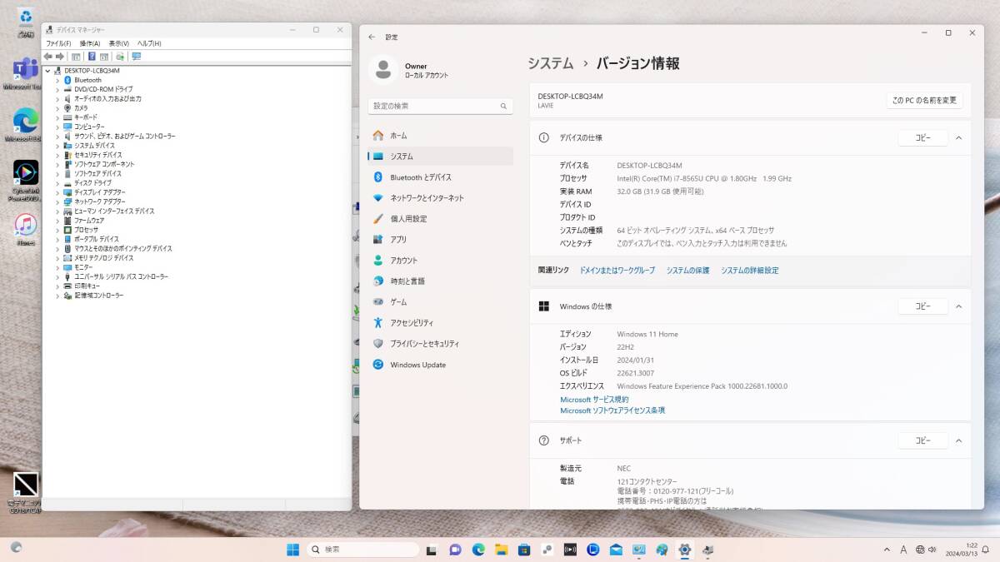Open Bluetooth とデバイス settings page

coord(440,177)
